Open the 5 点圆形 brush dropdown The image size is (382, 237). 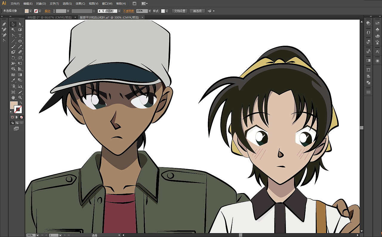tap(119, 11)
